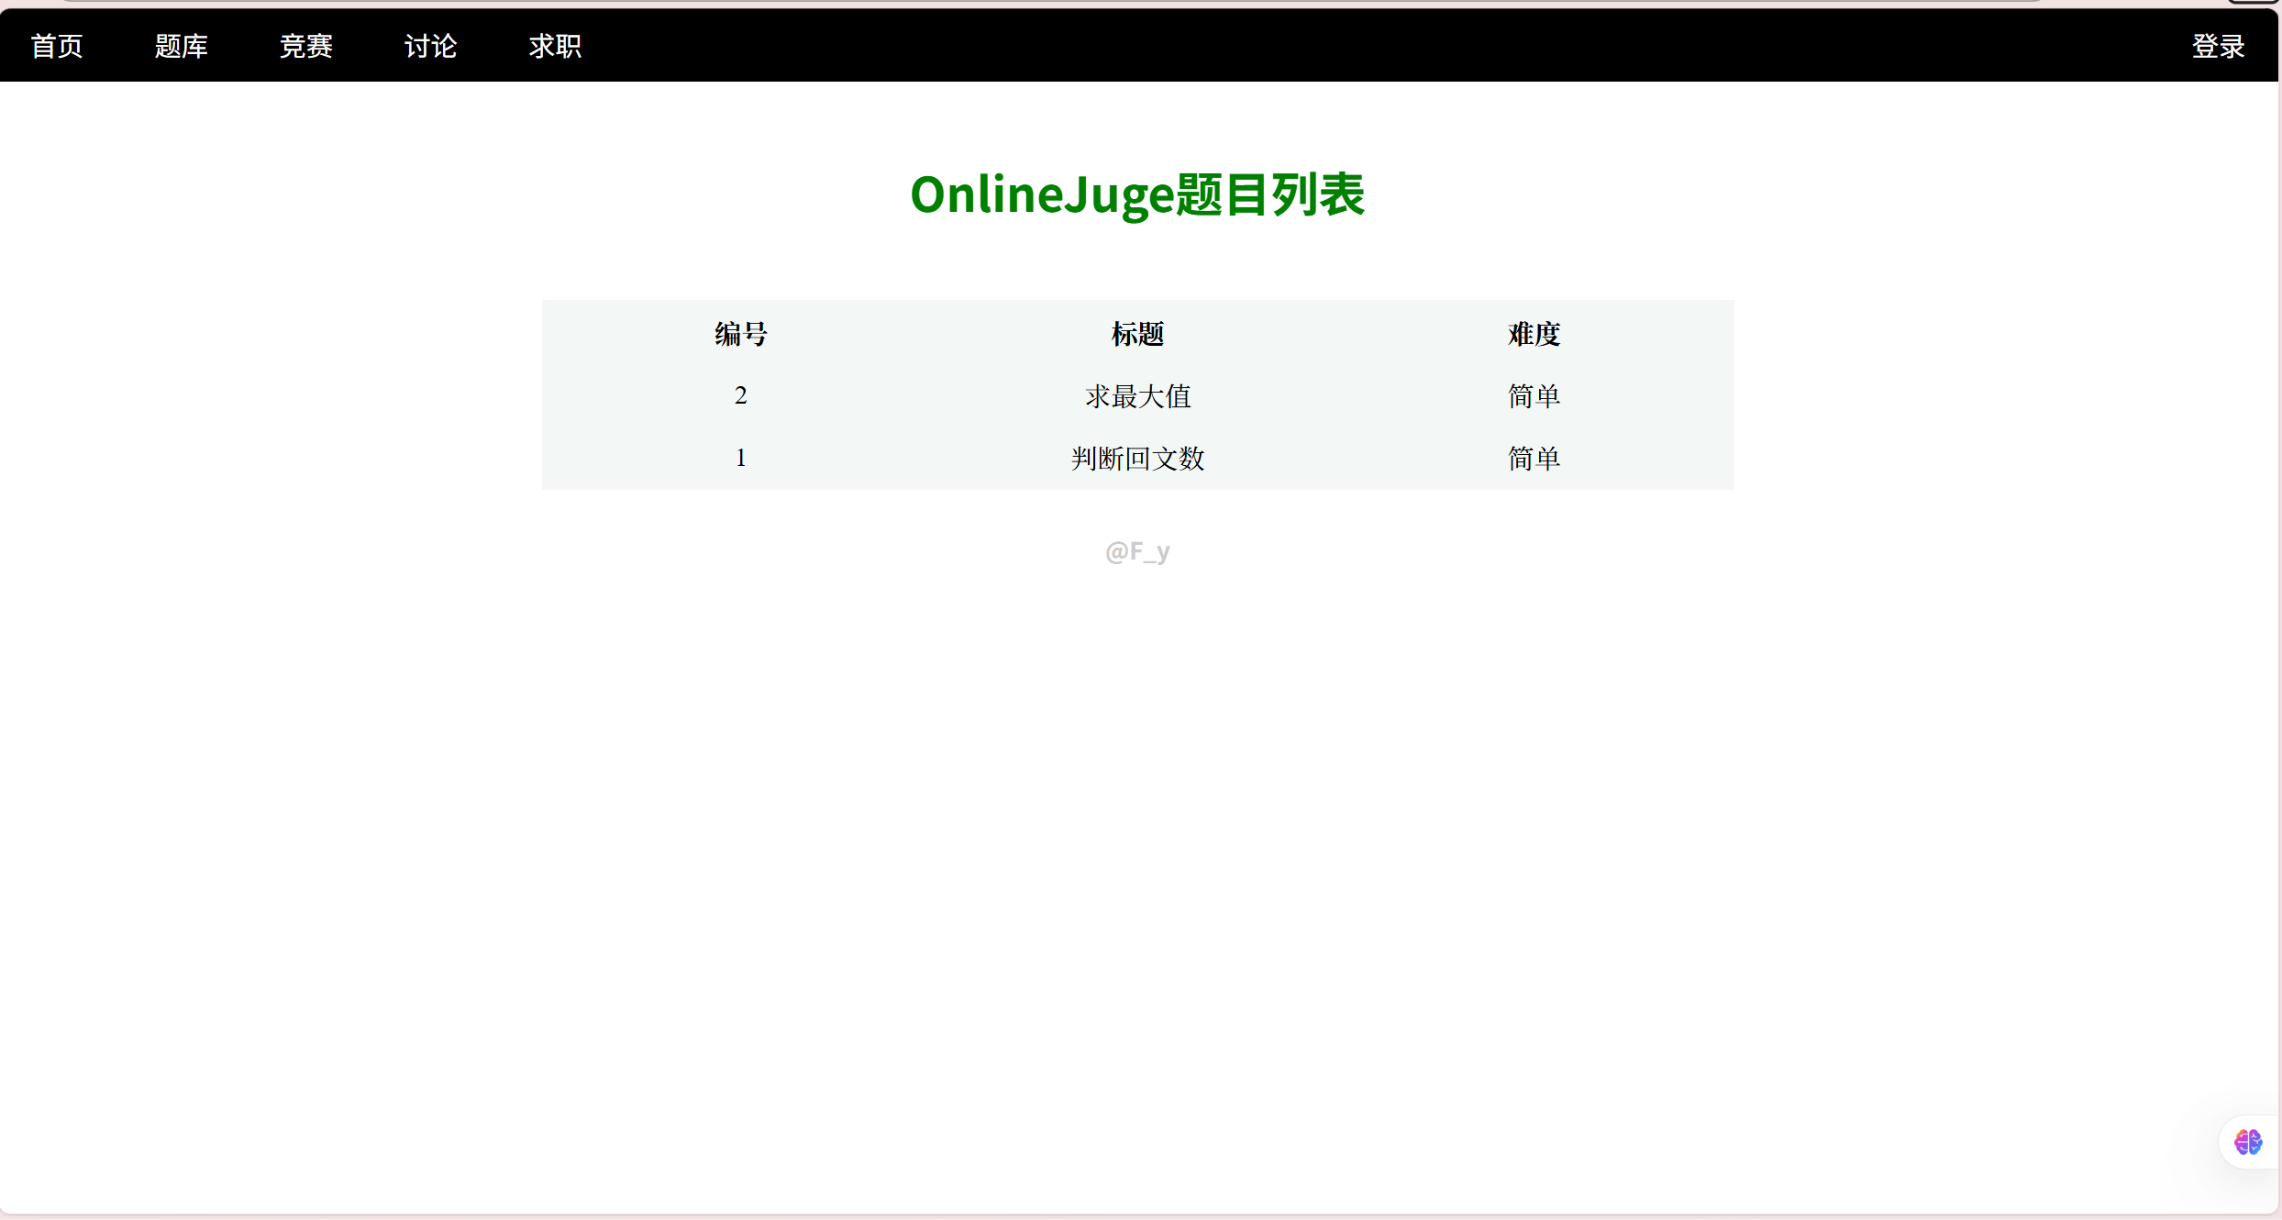This screenshot has height=1220, width=2282.
Task: Click problem number 2 in the list
Action: [x=740, y=395]
